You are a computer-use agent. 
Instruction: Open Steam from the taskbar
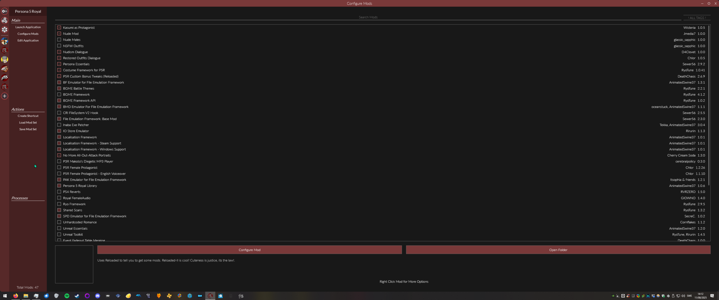(77, 296)
